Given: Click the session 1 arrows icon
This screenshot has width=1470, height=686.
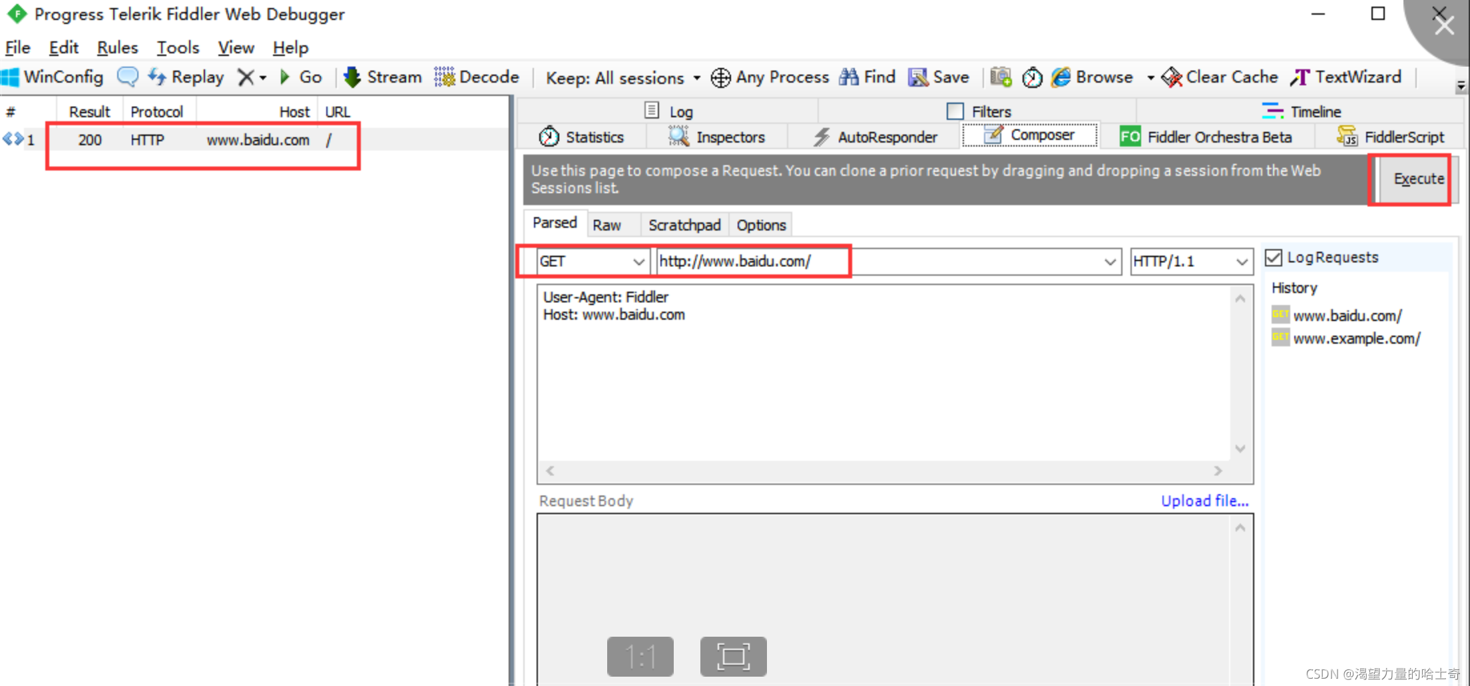Looking at the screenshot, I should (x=13, y=139).
